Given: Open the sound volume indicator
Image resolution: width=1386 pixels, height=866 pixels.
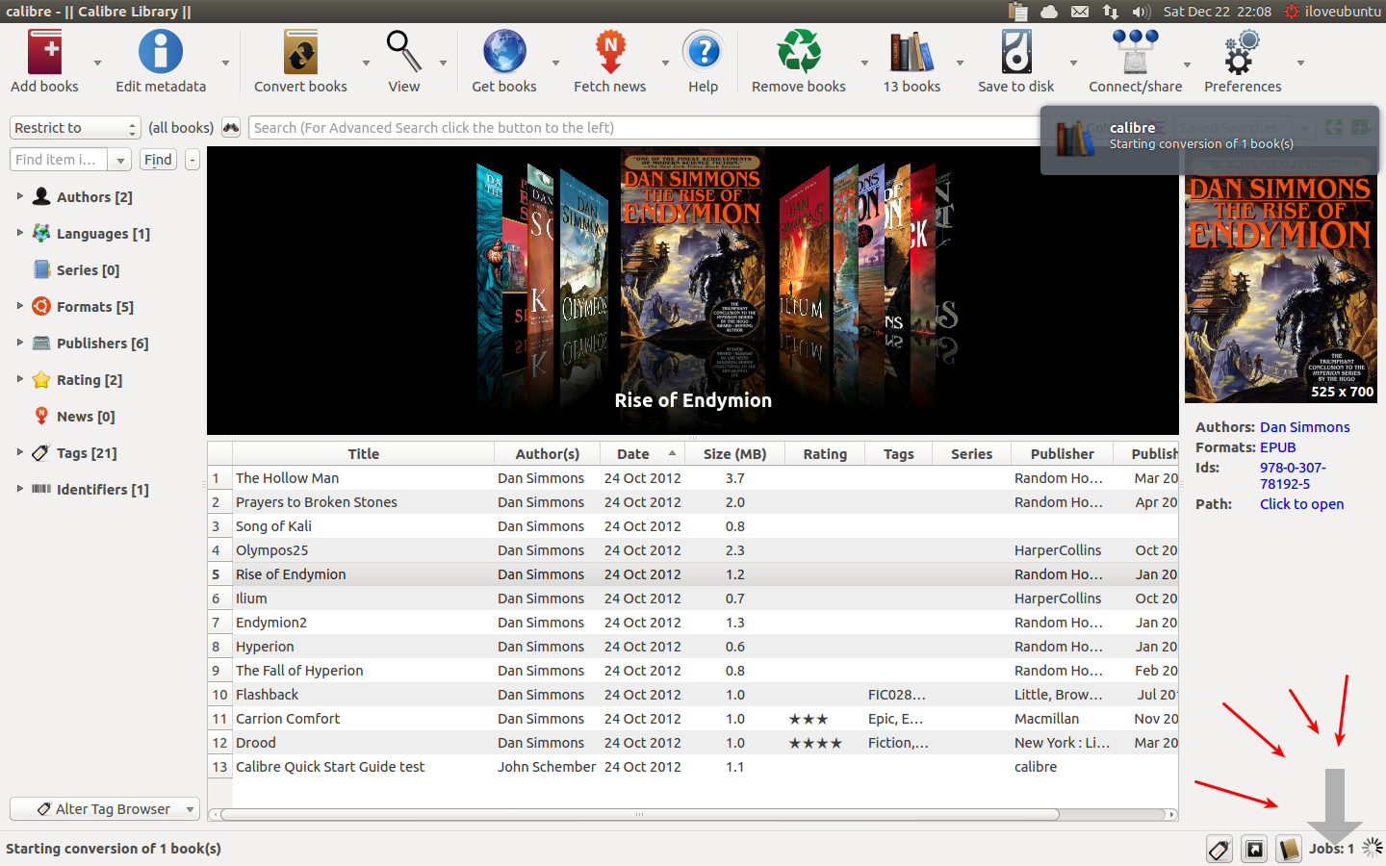Looking at the screenshot, I should [1142, 12].
